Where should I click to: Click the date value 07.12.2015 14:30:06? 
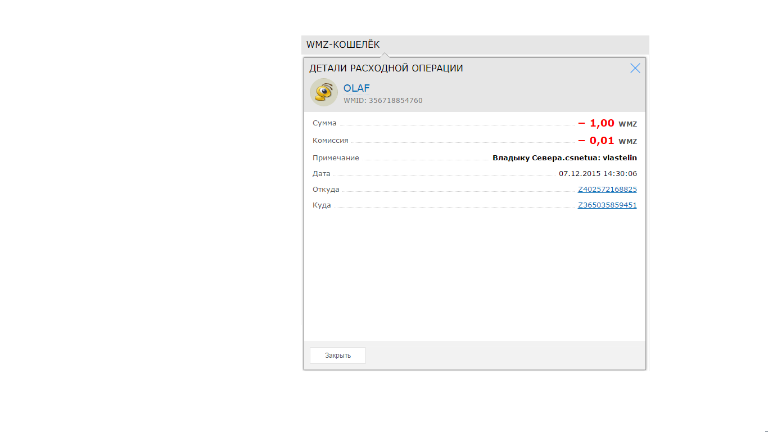pos(598,174)
